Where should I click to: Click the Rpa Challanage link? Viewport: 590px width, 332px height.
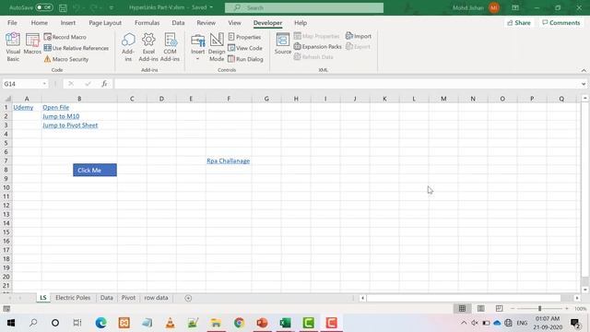(x=229, y=161)
